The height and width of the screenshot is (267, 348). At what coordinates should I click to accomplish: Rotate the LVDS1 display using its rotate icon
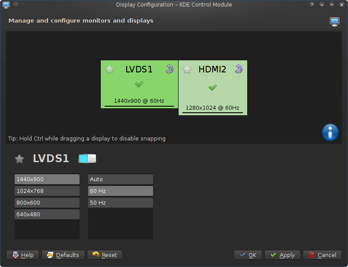(169, 69)
